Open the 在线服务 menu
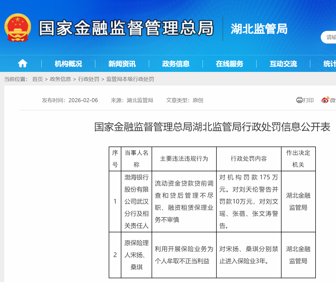 click(x=230, y=64)
